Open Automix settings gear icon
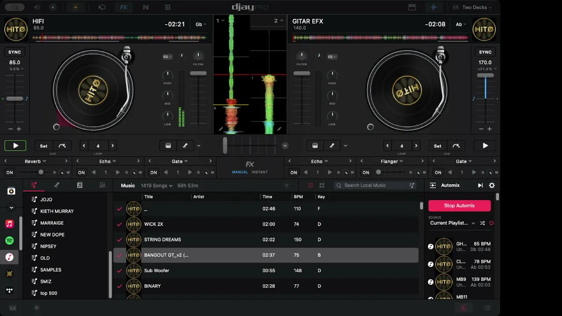 coord(492,186)
